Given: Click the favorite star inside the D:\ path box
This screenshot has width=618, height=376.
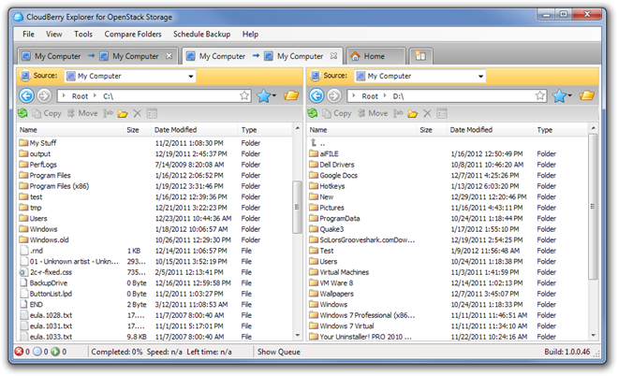Looking at the screenshot, I should coord(540,95).
